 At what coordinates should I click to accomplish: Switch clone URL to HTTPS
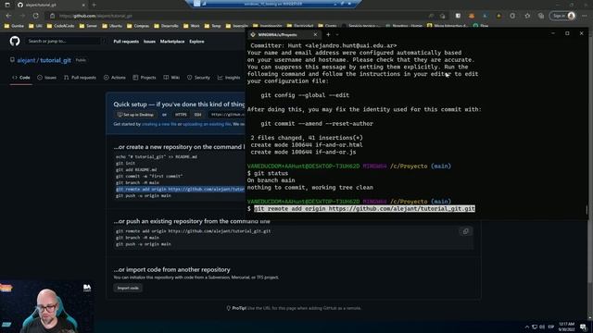[181, 115]
